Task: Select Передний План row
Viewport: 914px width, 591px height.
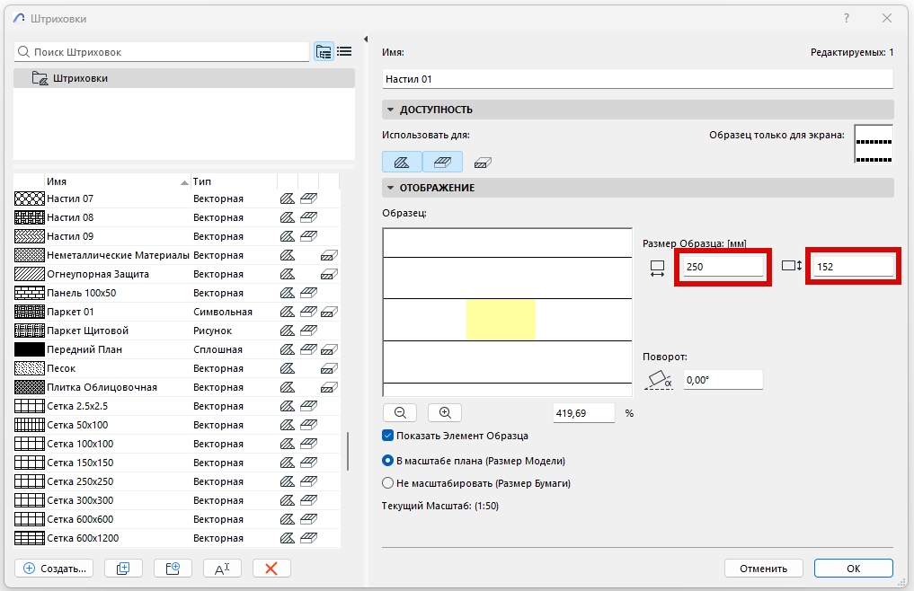Action: tap(177, 349)
